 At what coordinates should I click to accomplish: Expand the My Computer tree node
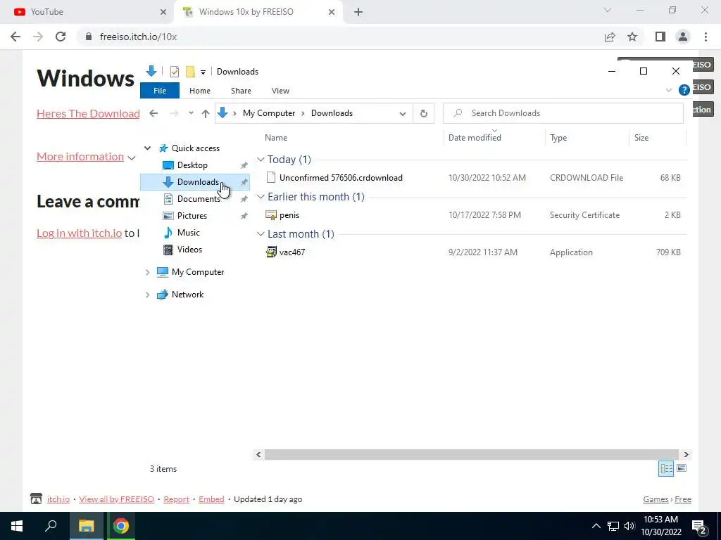147,272
